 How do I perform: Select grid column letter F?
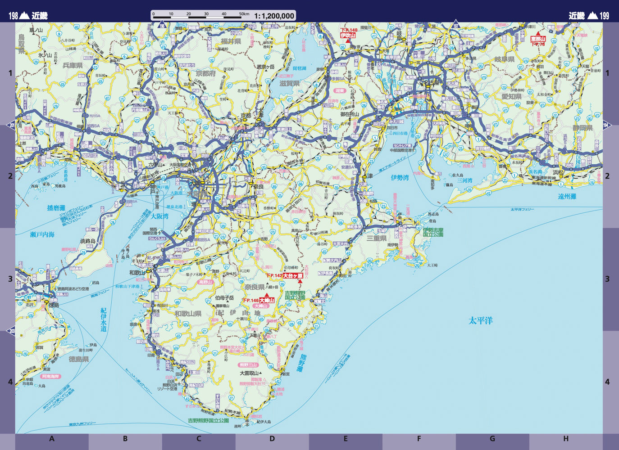419,438
